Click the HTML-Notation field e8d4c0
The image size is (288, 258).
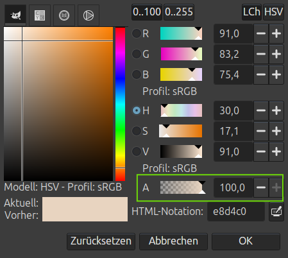[236, 212]
